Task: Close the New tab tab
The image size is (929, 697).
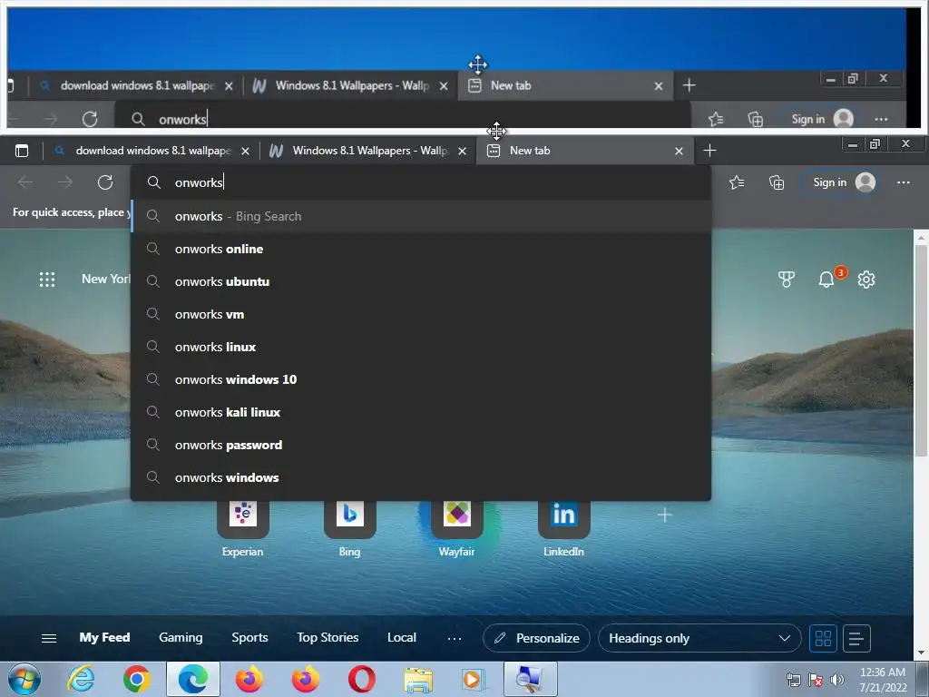Action: 679,152
